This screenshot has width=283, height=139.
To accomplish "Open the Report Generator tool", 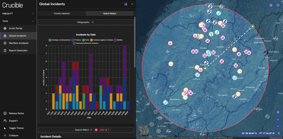I will [x=18, y=50].
